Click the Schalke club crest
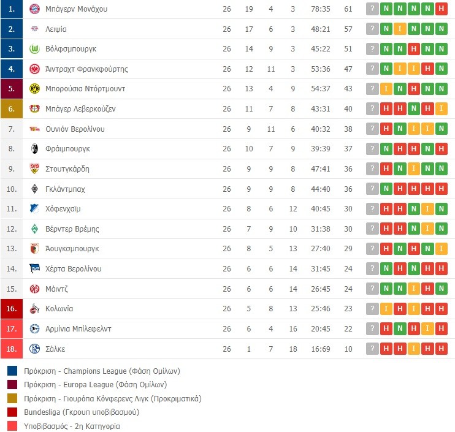 (x=34, y=349)
